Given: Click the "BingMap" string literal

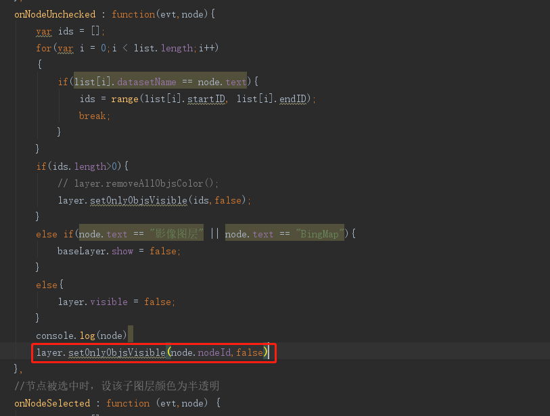Looking at the screenshot, I should click(319, 234).
